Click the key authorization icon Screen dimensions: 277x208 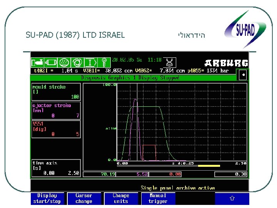(x=104, y=63)
